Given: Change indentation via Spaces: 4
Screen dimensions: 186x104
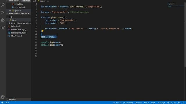Looking at the screenshot, I should [x=138, y=103].
